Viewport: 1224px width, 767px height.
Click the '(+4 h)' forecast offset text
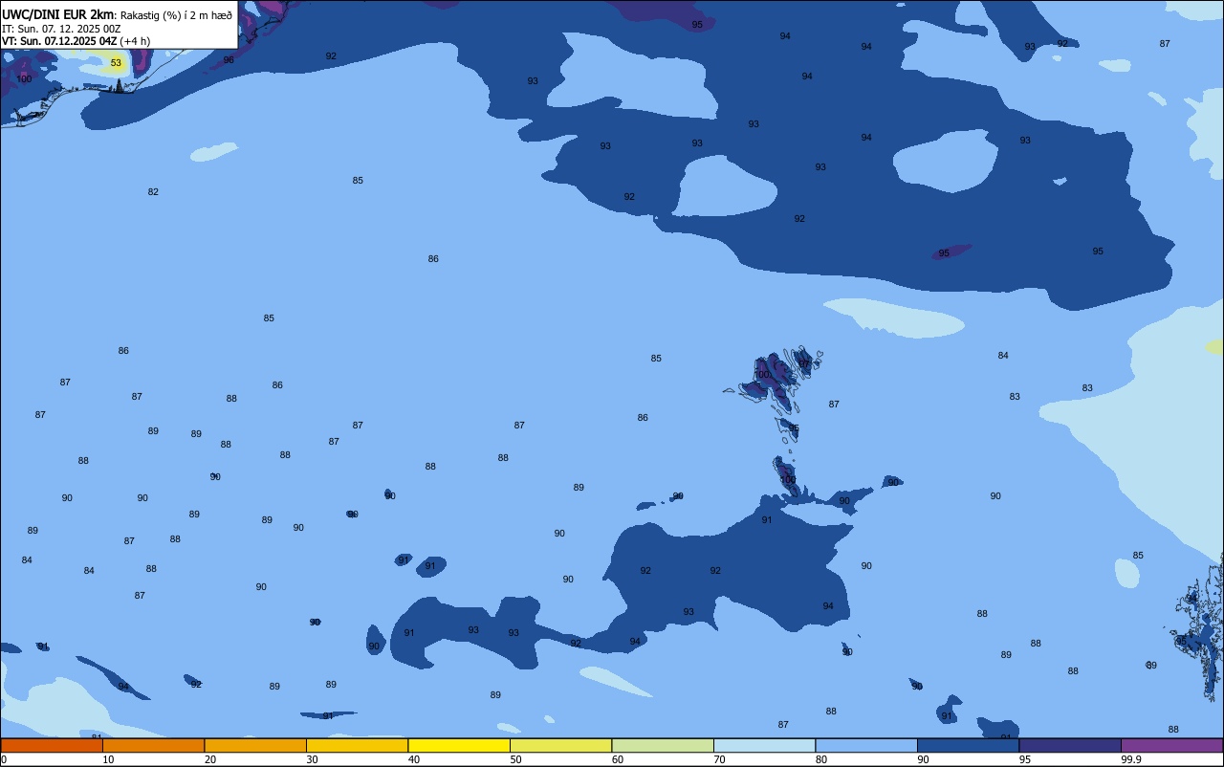pyautogui.click(x=135, y=41)
